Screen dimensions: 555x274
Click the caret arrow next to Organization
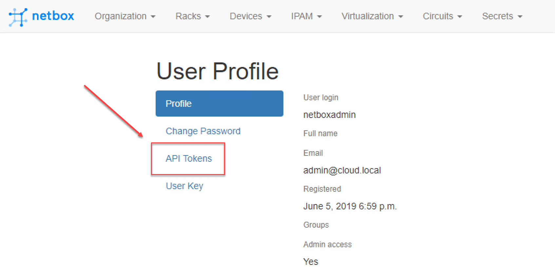[x=153, y=17]
